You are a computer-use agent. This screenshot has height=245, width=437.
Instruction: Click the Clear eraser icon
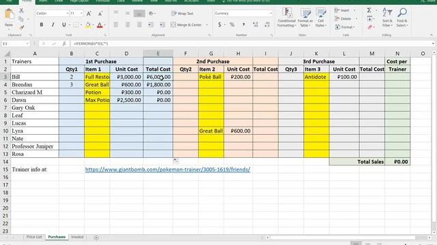[x=370, y=27]
